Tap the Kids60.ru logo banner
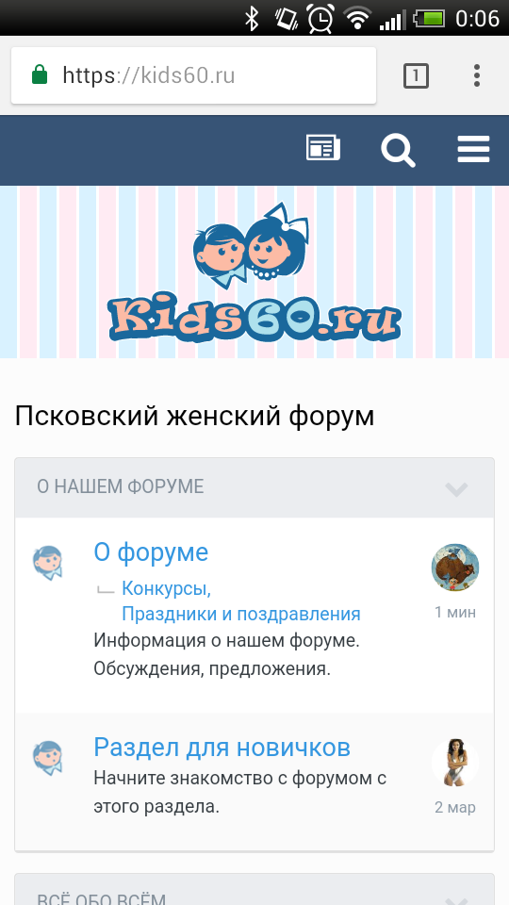Viewport: 509px width, 905px height. [x=254, y=271]
